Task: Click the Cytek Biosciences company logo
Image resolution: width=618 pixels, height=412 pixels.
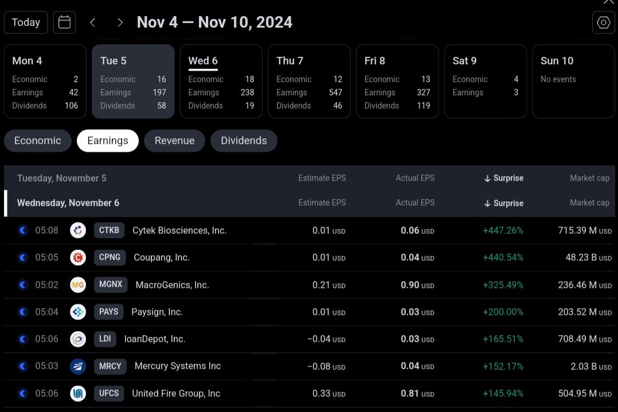Action: tap(78, 231)
